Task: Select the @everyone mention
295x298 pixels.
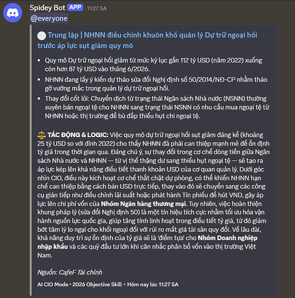Action: (49, 18)
